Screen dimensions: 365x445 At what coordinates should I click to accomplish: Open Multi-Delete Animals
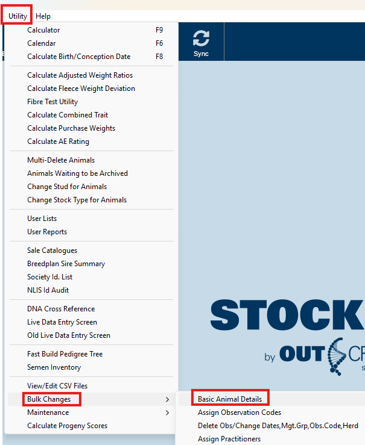61,160
